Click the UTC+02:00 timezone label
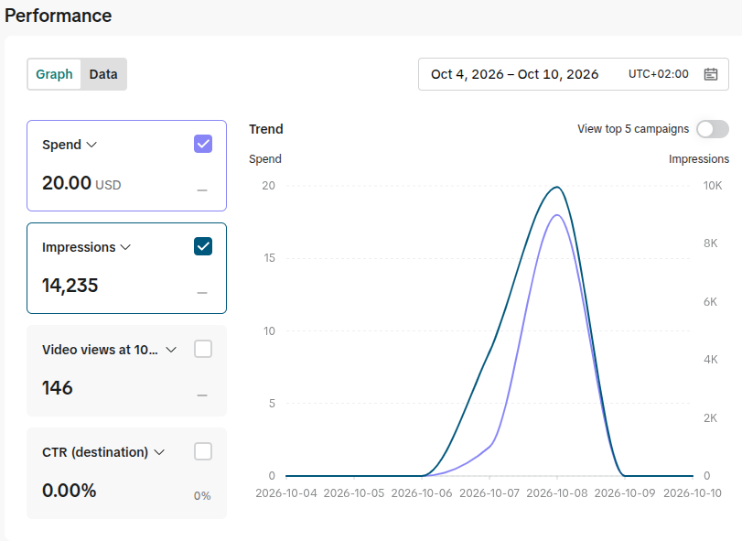Screen dimensions: 742x541 tap(658, 74)
